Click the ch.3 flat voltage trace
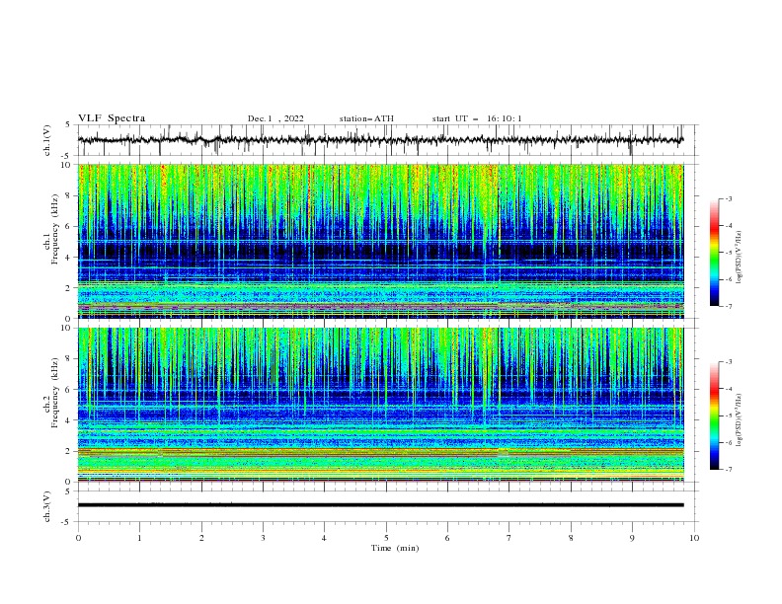This screenshot has width=782, height=604. [x=380, y=505]
